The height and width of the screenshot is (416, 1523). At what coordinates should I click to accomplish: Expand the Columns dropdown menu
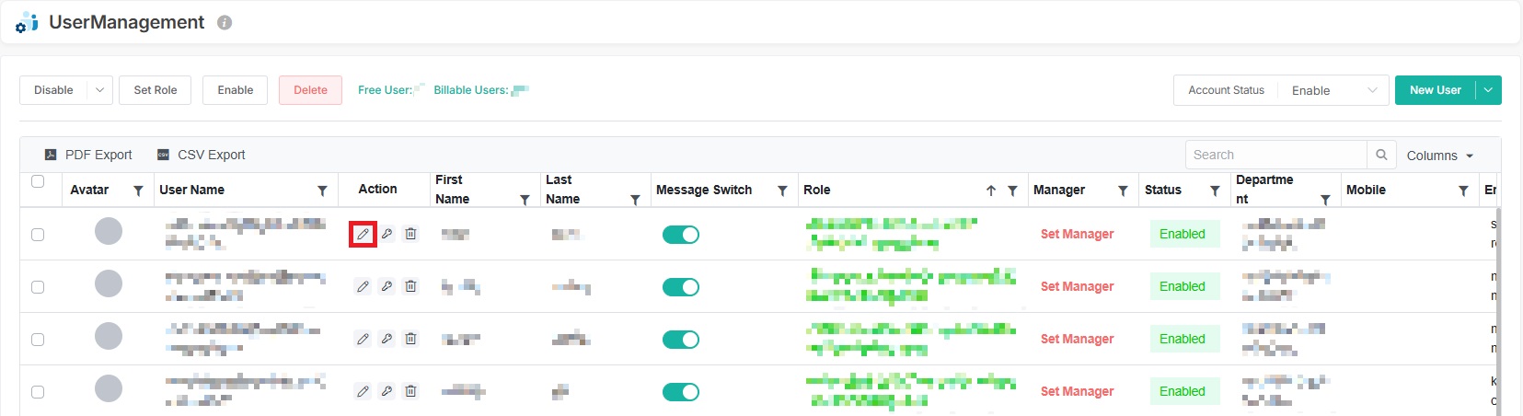(x=1440, y=156)
